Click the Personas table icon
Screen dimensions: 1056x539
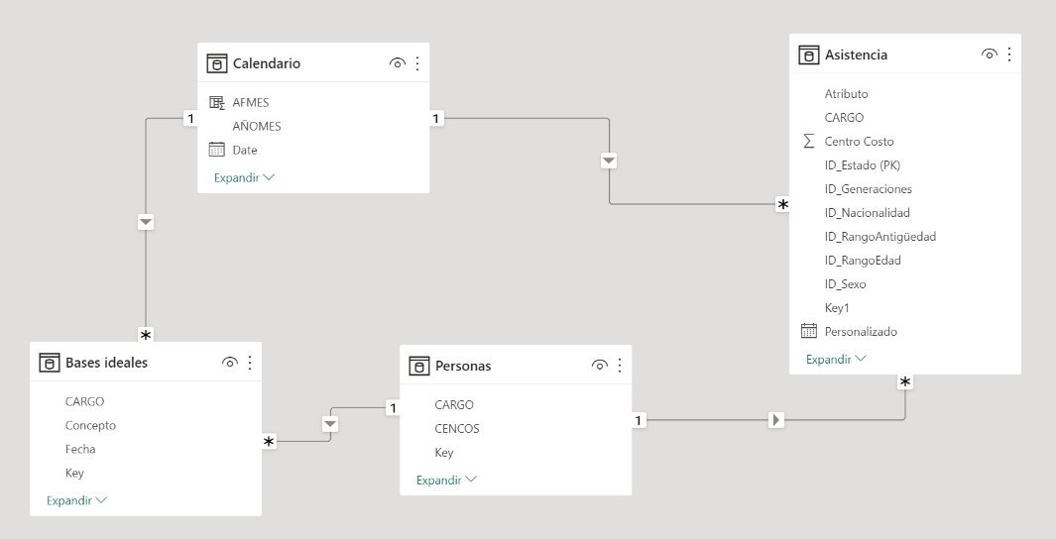pyautogui.click(x=418, y=366)
